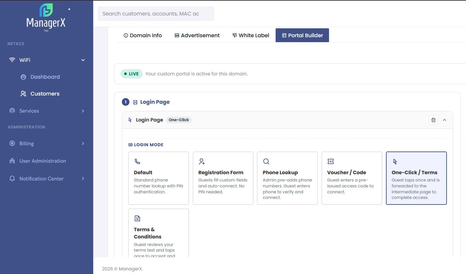Select the Registration Form login mode
Viewport: 466px width, 274px height.
[x=223, y=178]
